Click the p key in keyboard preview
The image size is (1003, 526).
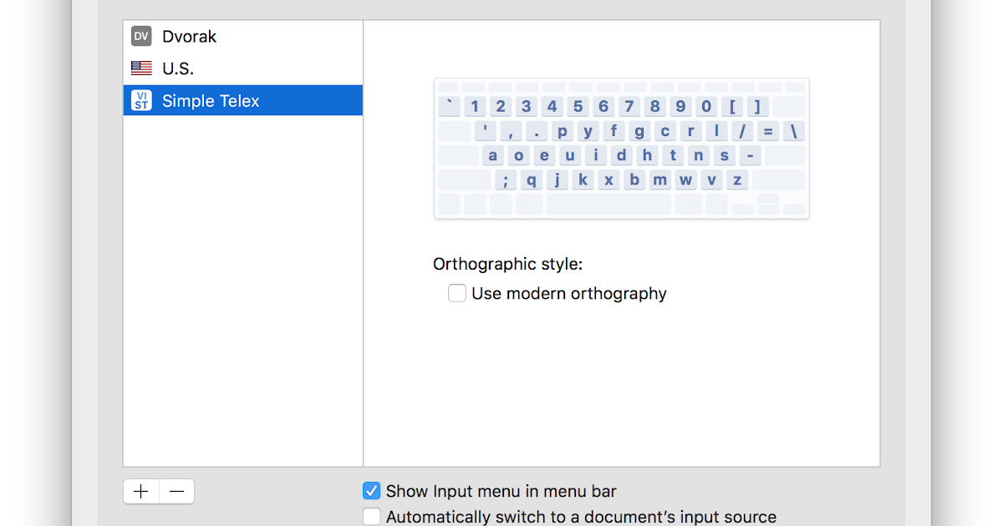coord(562,131)
